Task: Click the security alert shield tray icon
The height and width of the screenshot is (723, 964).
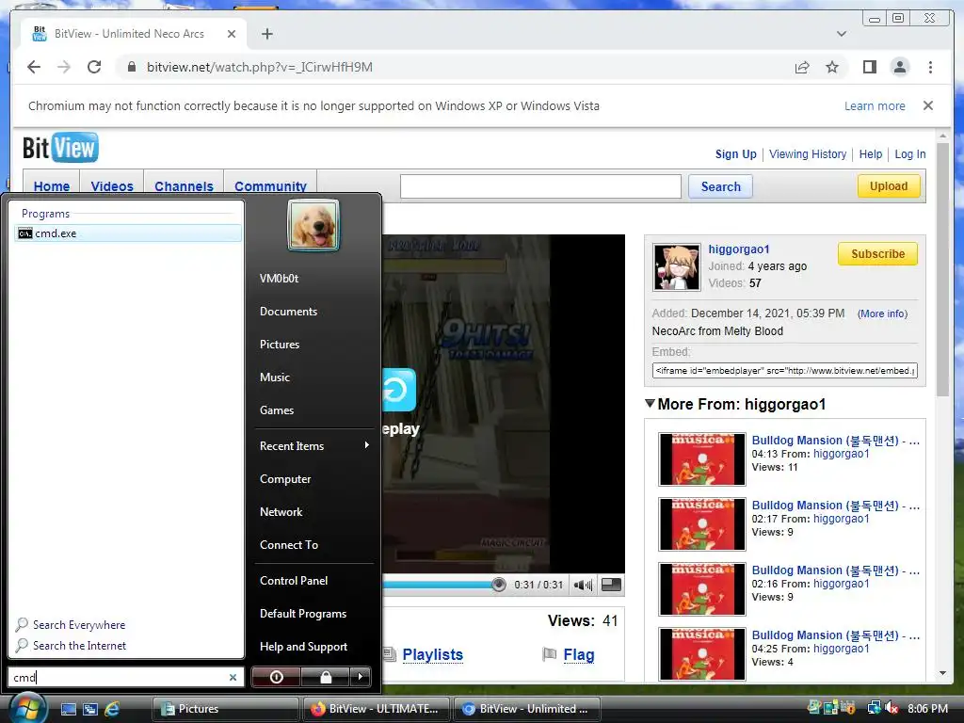Action: (848, 708)
